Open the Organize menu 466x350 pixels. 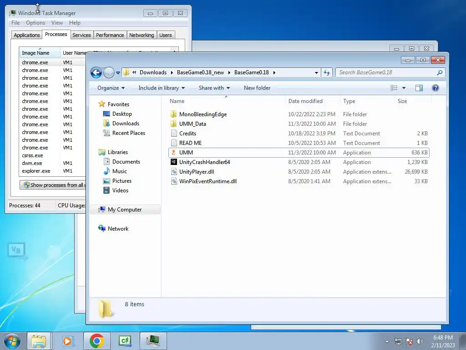coord(111,88)
